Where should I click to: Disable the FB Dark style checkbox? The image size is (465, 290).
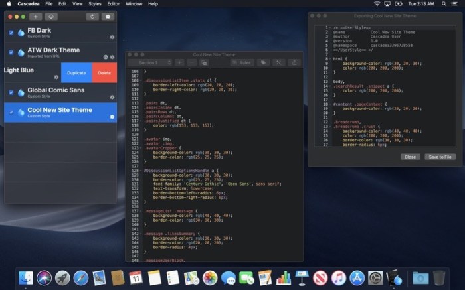tap(11, 33)
